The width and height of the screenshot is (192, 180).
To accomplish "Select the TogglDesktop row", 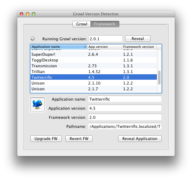I will pos(94,60).
